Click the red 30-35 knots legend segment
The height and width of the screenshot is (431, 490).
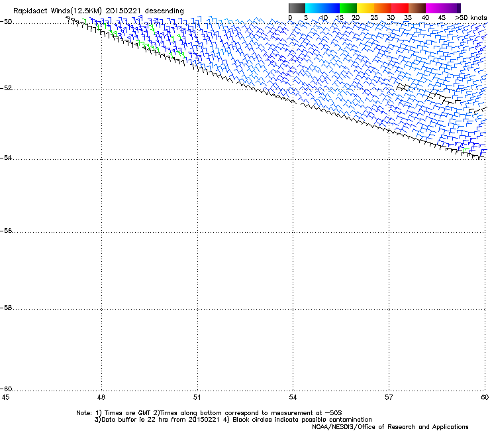tap(400, 8)
